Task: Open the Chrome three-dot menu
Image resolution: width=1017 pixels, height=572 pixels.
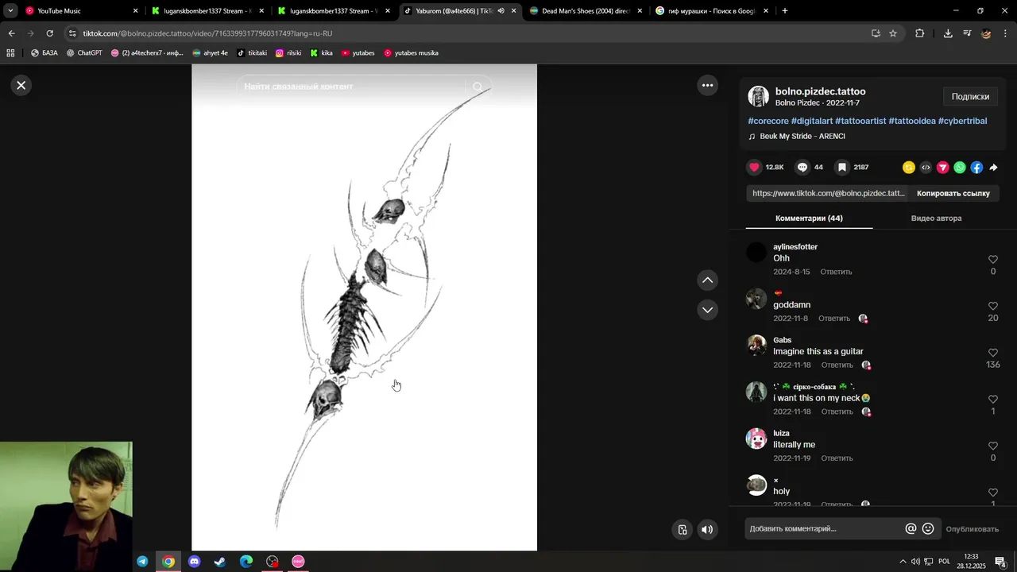Action: pos(1006,33)
